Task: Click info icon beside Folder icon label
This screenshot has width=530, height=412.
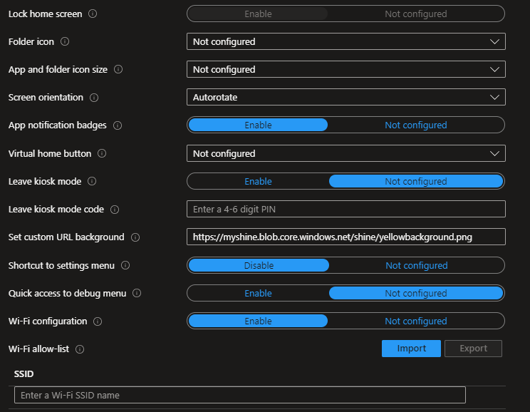Action: click(65, 42)
